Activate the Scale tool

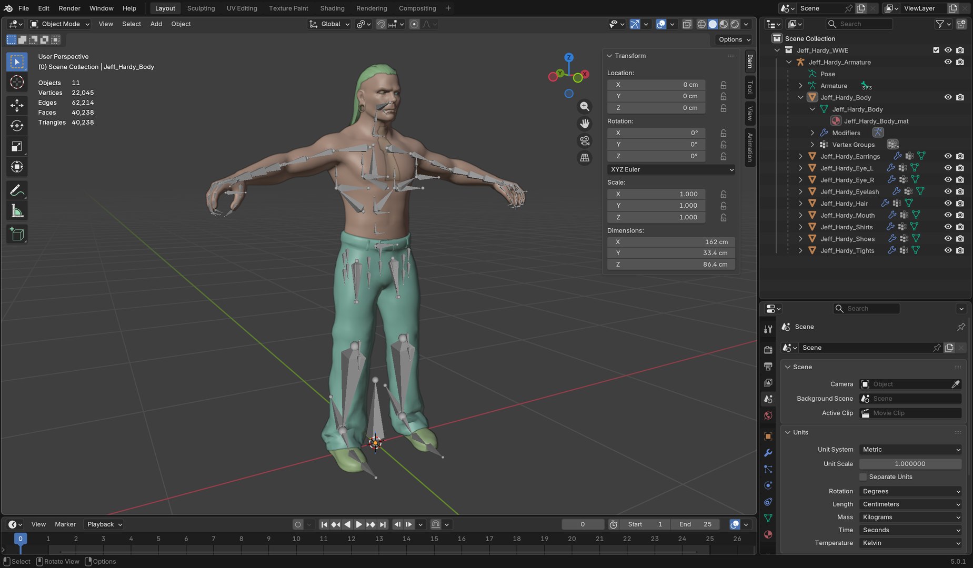click(17, 147)
